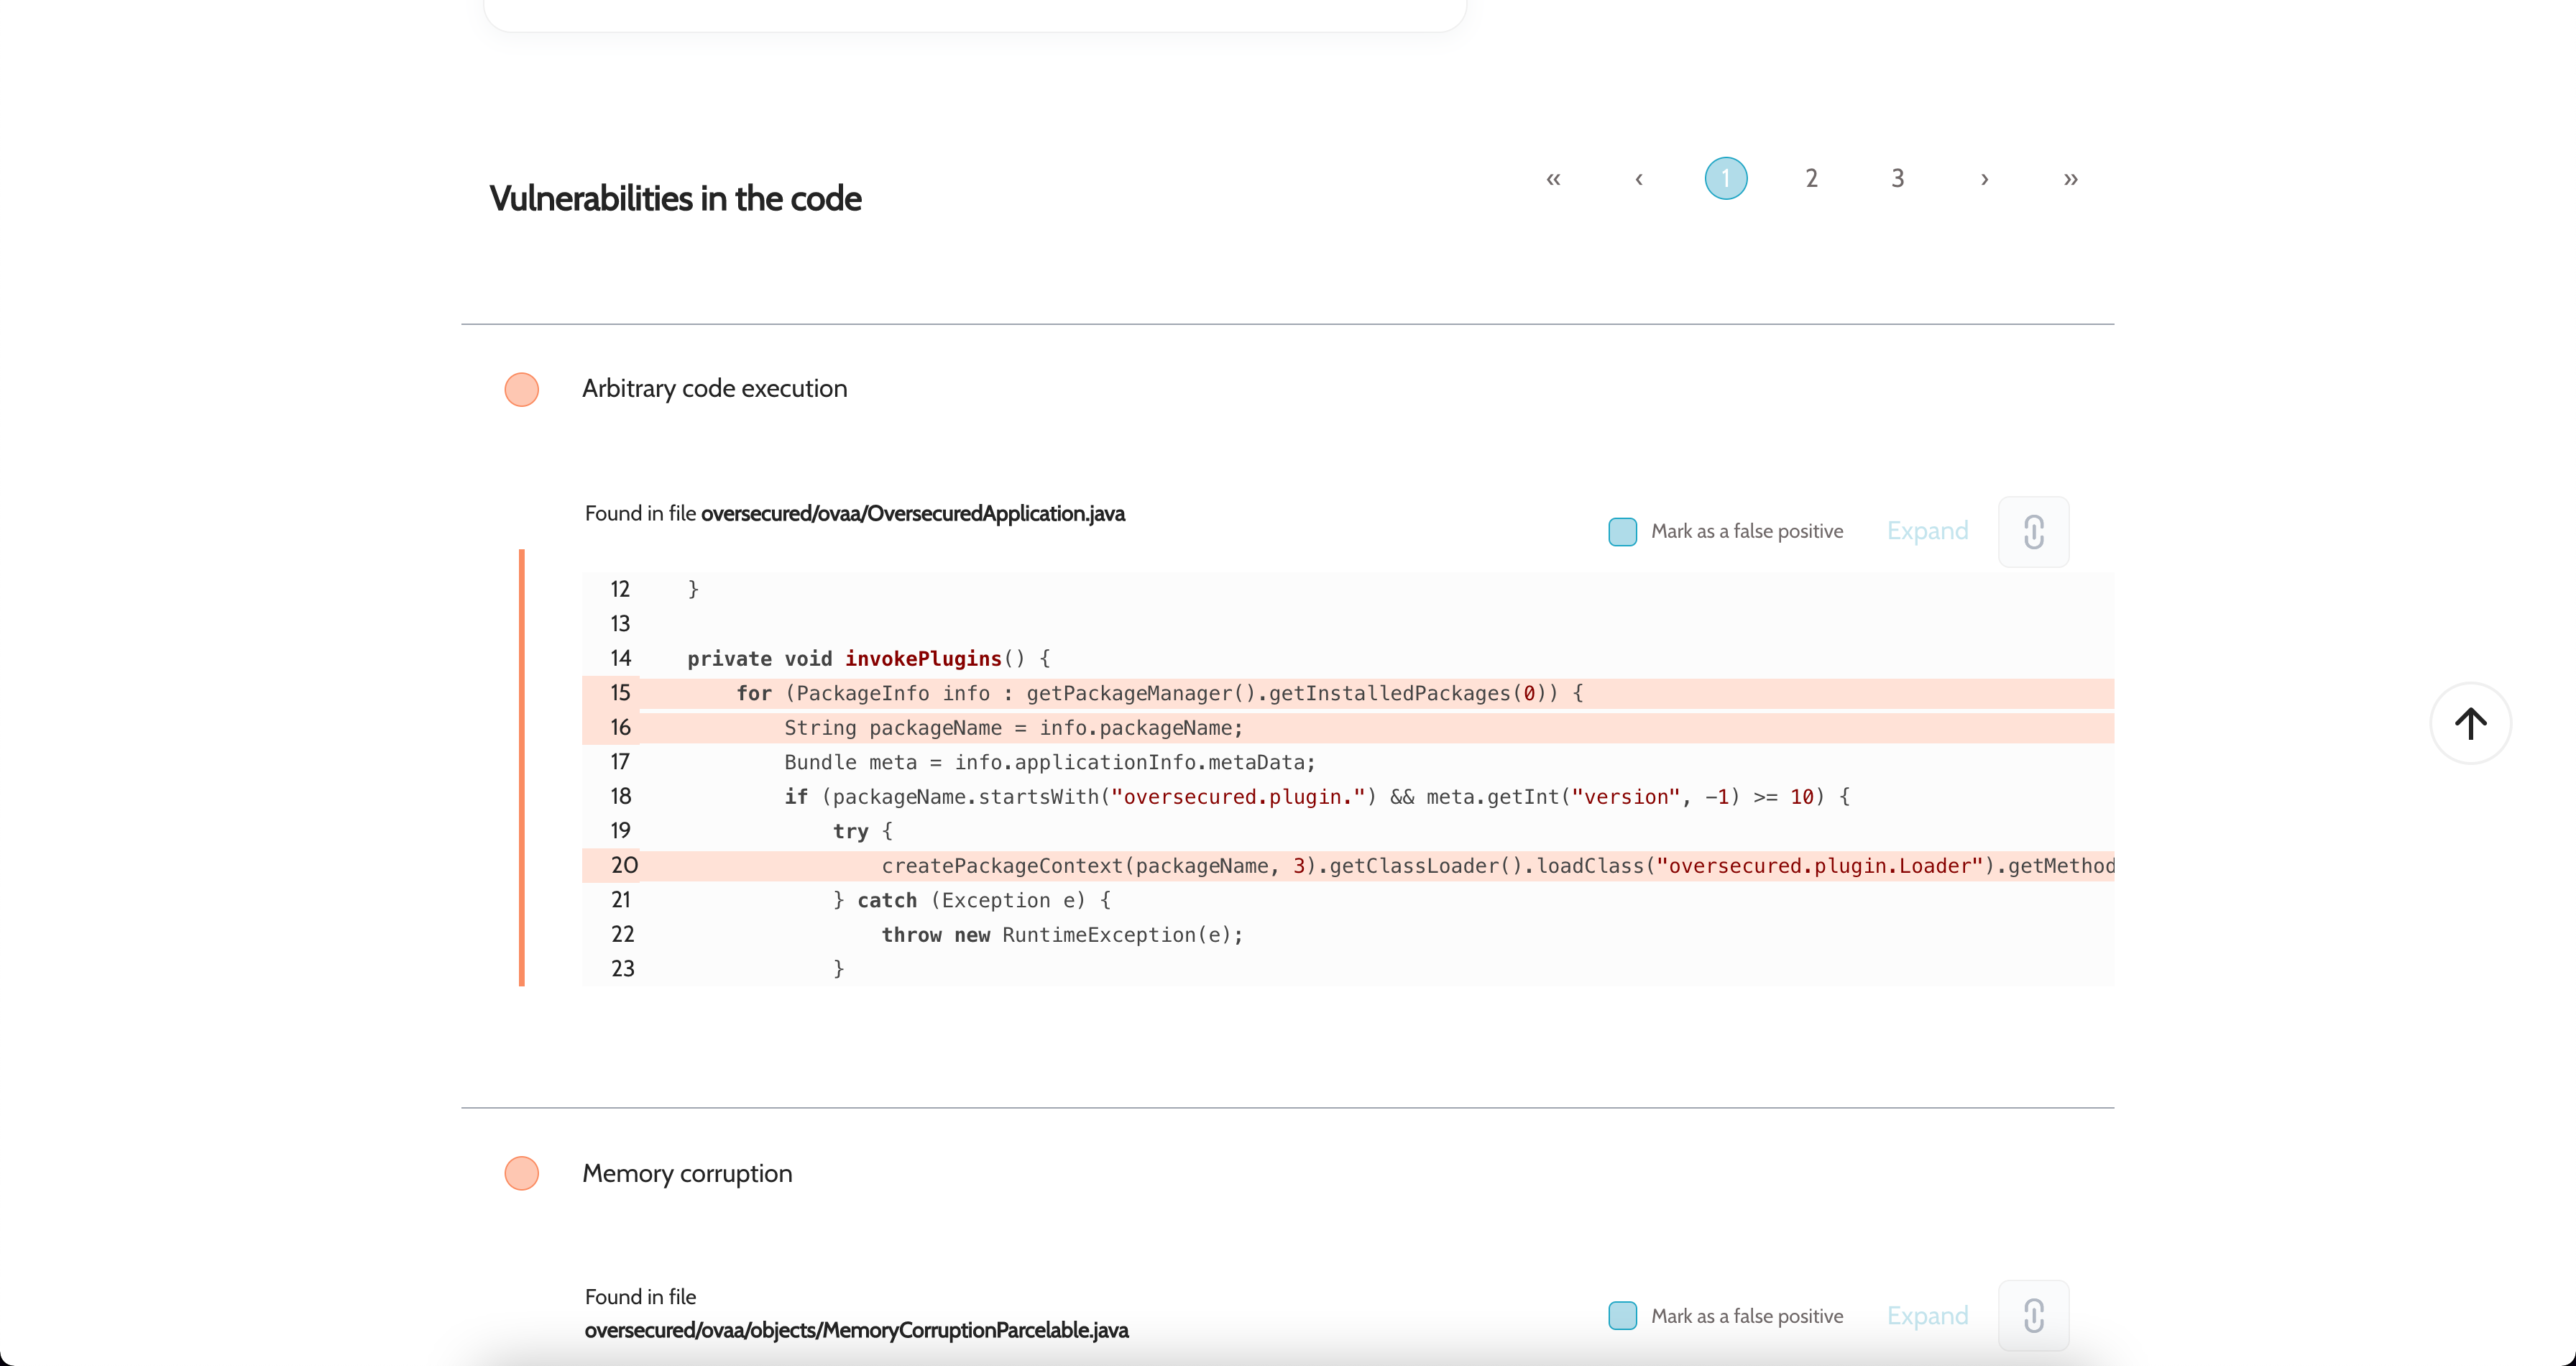The height and width of the screenshot is (1366, 2576).
Task: Open page 2 of vulnerabilities
Action: tap(1811, 179)
